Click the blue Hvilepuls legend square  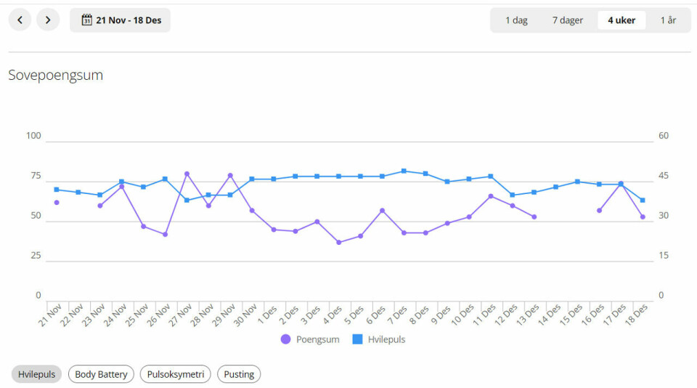click(358, 339)
